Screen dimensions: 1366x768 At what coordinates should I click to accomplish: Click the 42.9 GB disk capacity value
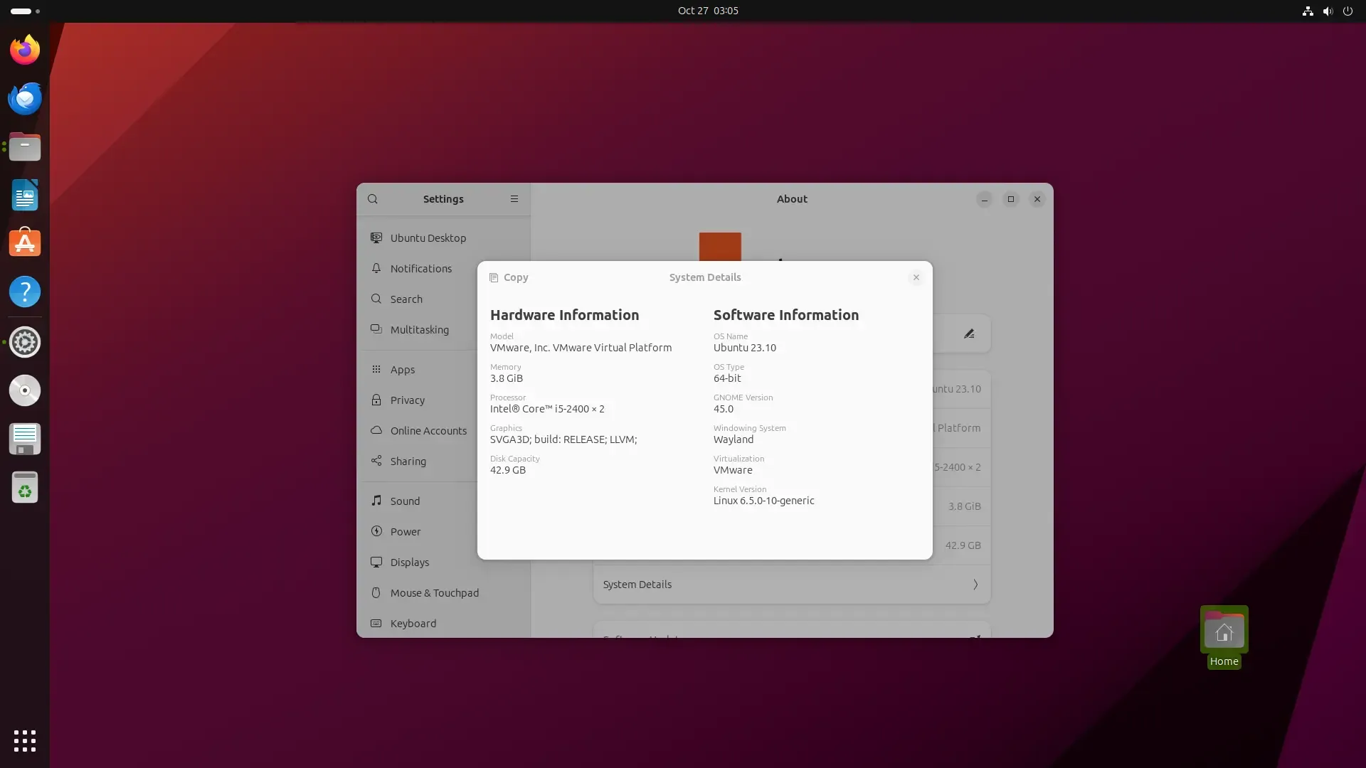coord(507,470)
